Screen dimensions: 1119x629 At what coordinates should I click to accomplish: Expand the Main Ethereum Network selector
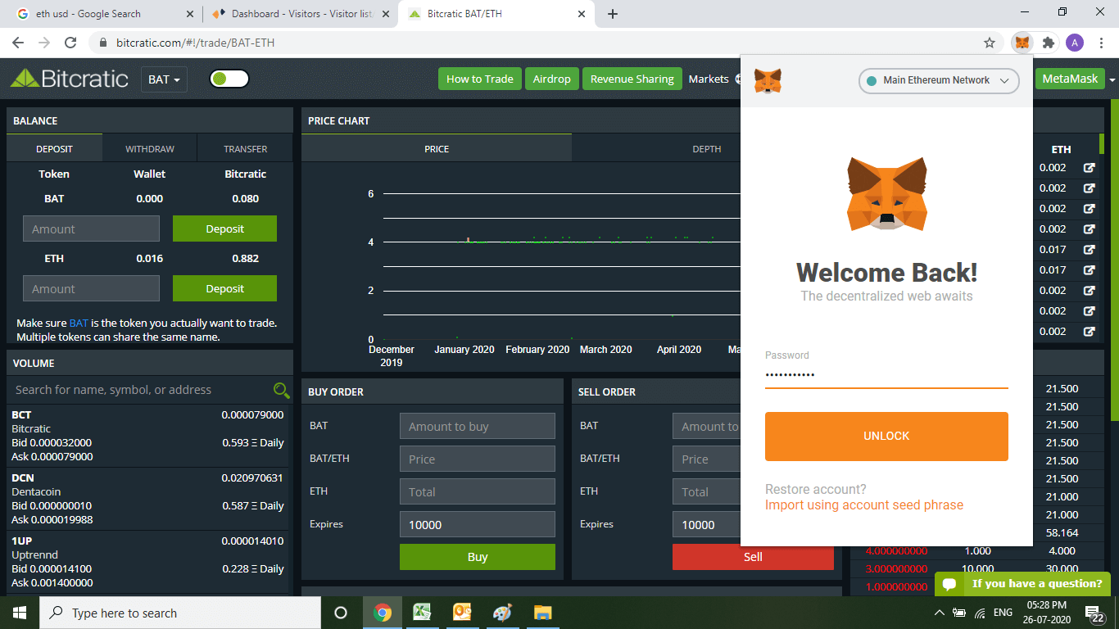pyautogui.click(x=939, y=80)
